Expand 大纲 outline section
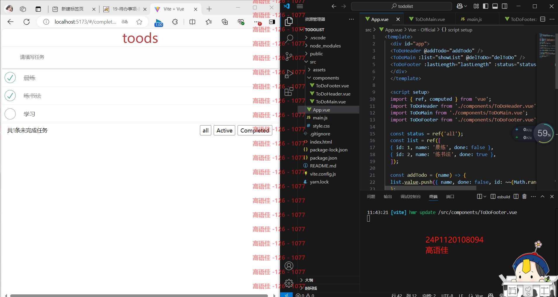558x297 pixels. point(328,280)
